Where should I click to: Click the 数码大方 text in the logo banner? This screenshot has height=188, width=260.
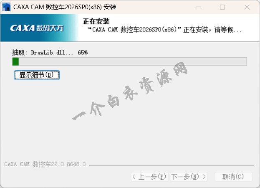coord(50,28)
